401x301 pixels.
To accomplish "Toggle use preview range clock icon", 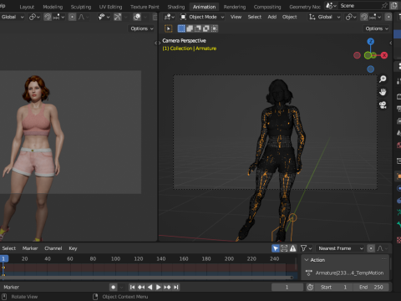I will 310,287.
